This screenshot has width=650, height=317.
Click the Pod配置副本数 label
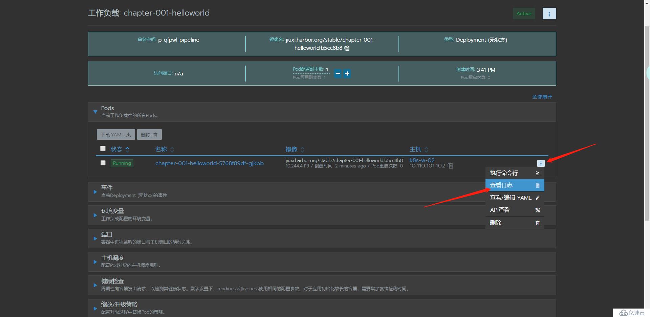308,69
